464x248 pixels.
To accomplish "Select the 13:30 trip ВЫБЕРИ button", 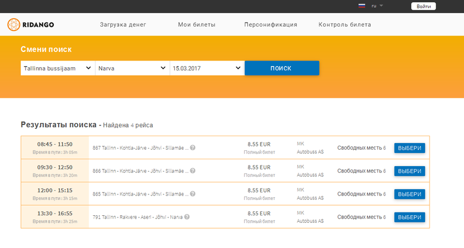I will pos(409,217).
